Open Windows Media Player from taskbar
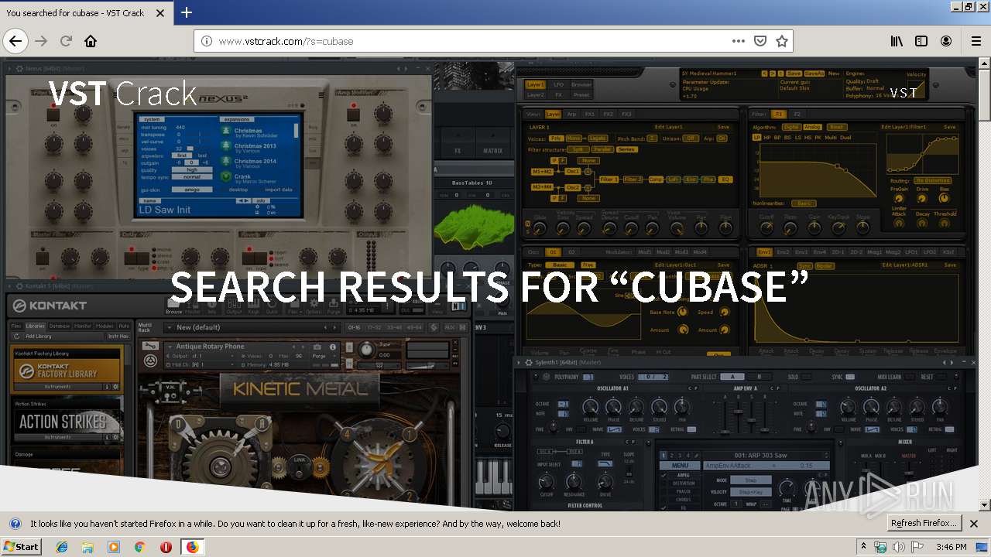Image resolution: width=991 pixels, height=557 pixels. (x=114, y=547)
